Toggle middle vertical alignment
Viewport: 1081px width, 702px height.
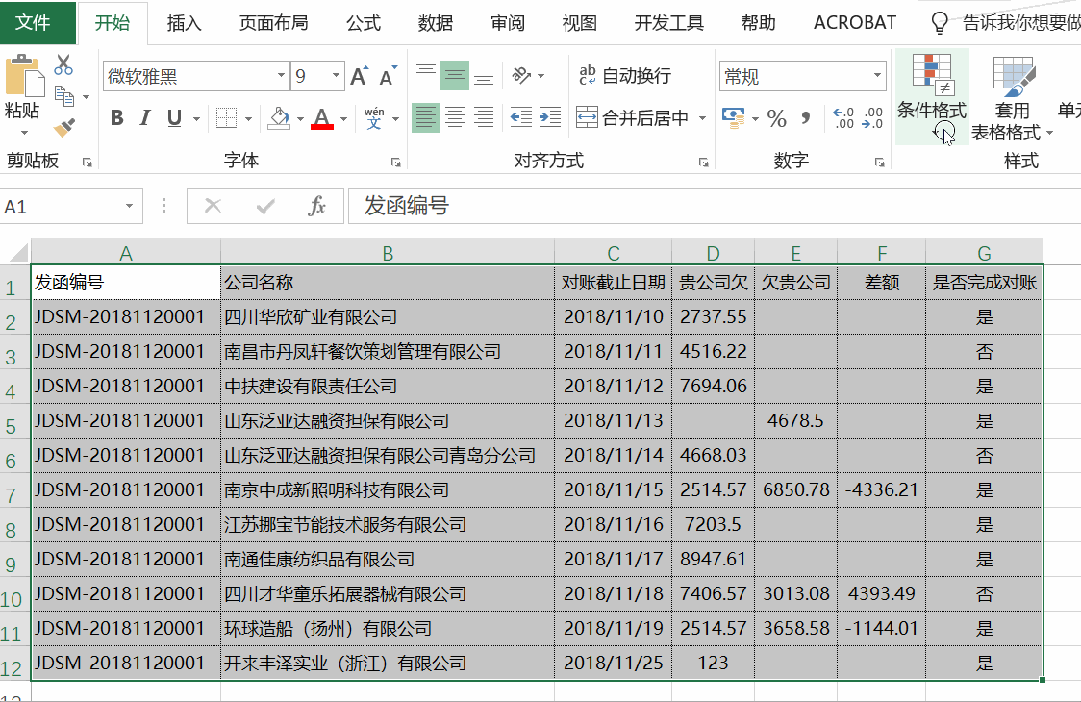click(455, 74)
